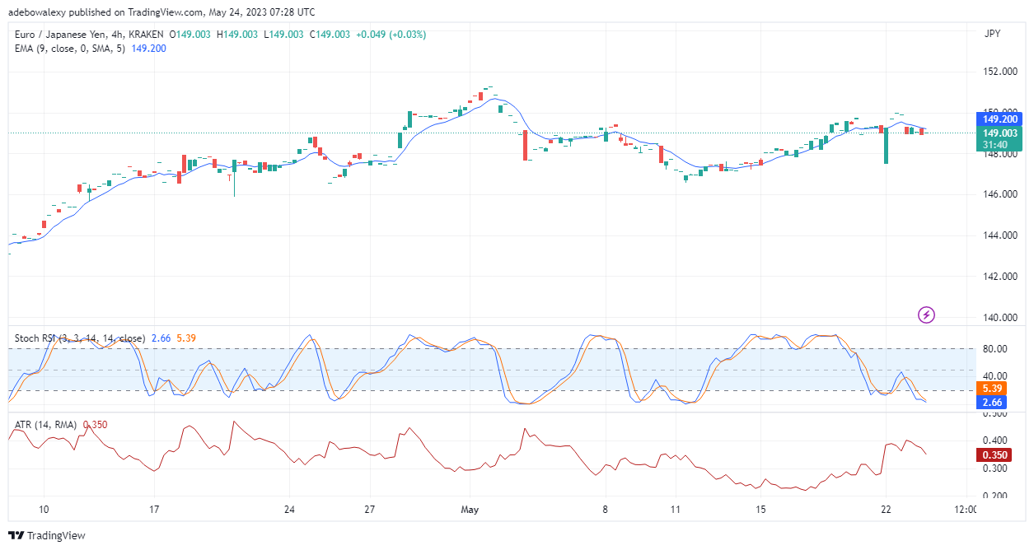Click the 80.00 Stoch RSI axis label
The image size is (1034, 550).
994,349
